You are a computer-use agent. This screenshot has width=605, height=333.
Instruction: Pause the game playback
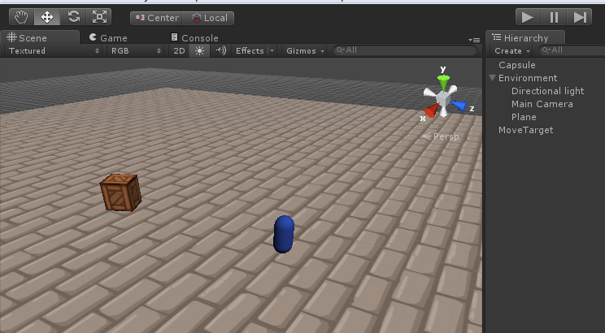coord(554,17)
